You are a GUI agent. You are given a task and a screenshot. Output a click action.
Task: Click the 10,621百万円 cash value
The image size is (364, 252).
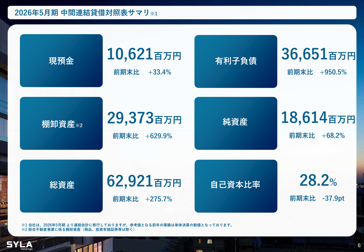(144, 54)
